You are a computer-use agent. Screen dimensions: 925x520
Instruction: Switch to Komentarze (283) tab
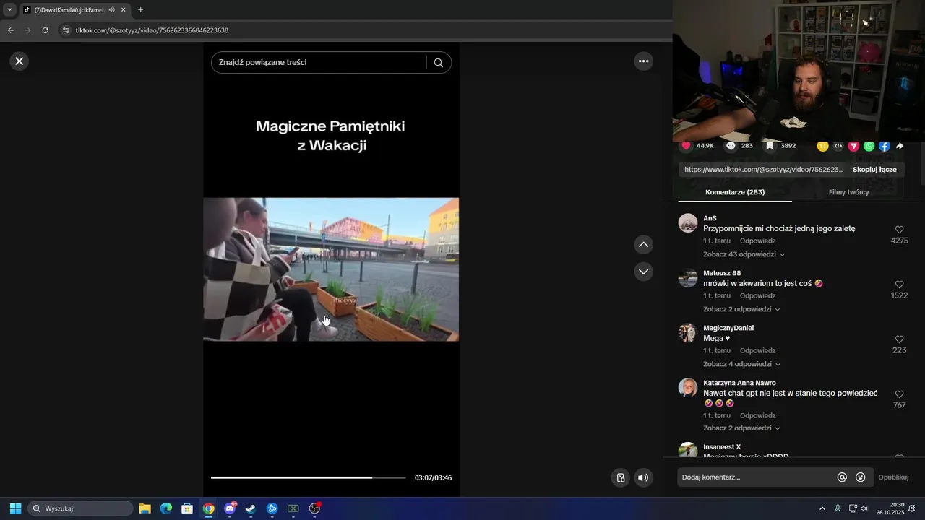coord(735,192)
